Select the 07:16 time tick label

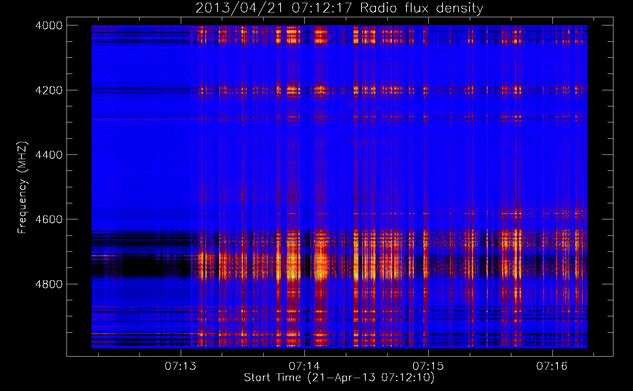[x=552, y=366]
